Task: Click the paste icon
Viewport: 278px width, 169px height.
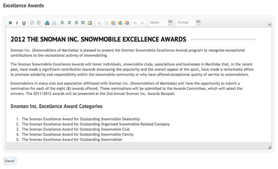Action: (x=113, y=23)
